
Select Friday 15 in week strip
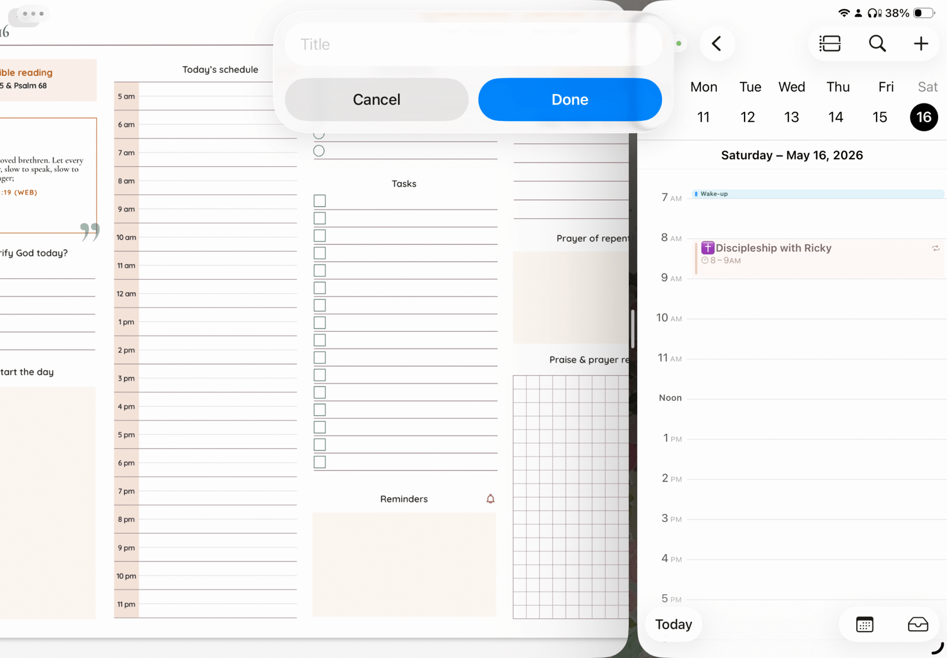pyautogui.click(x=880, y=117)
